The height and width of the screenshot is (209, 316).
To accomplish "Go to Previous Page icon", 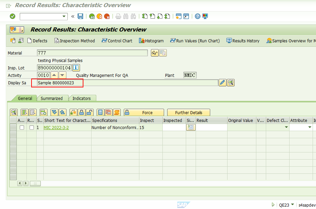I will click(152, 16).
